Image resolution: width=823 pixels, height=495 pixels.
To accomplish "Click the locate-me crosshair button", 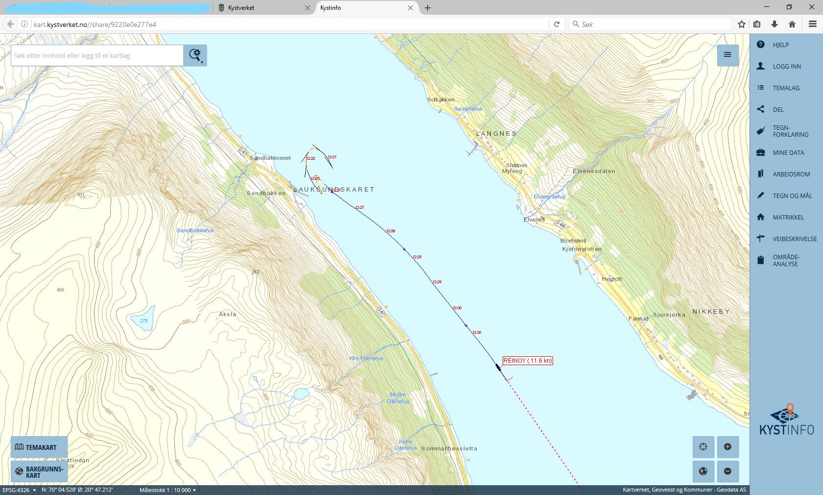I will [x=703, y=446].
